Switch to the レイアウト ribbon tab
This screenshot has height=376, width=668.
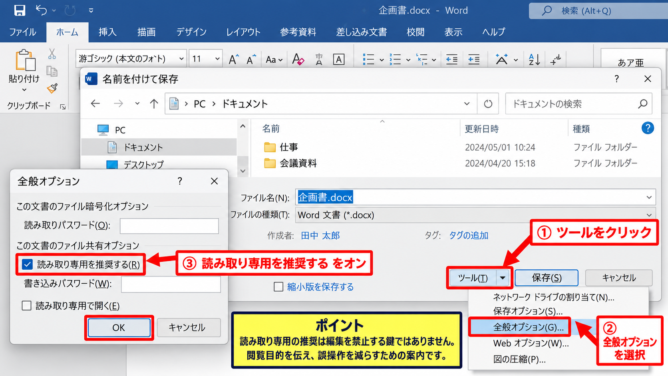click(243, 32)
